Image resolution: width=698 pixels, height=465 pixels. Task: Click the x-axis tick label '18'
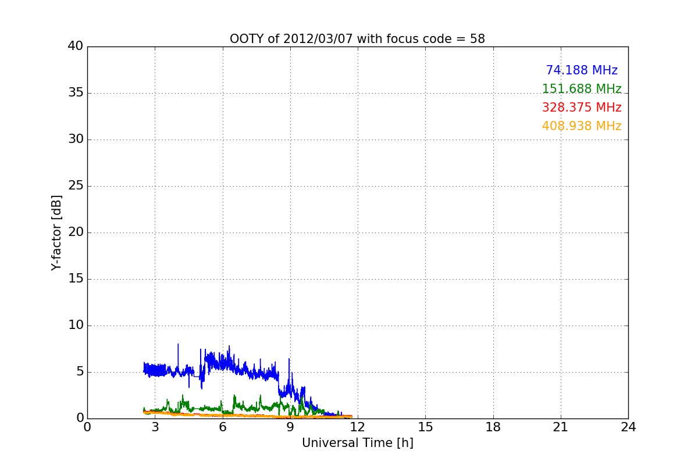pyautogui.click(x=493, y=427)
